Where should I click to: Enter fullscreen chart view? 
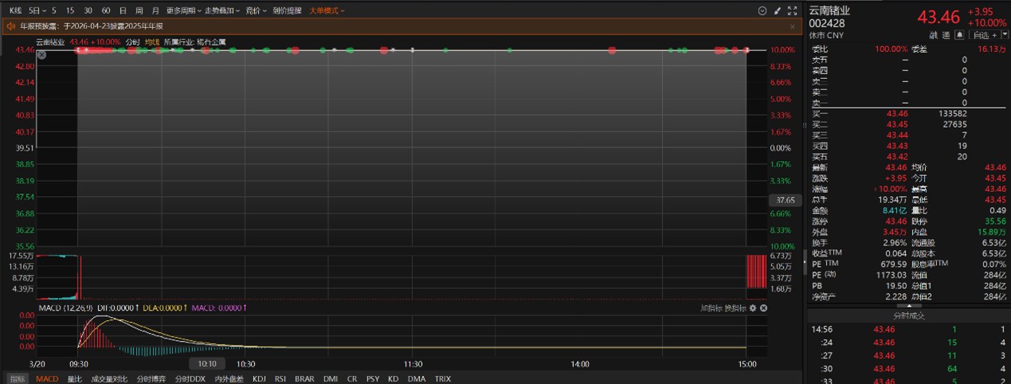792,10
